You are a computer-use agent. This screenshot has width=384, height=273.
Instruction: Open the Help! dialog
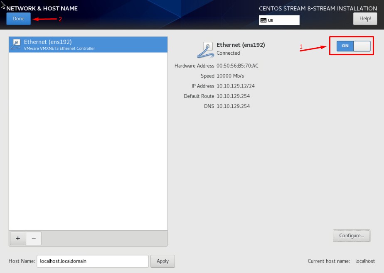coord(365,19)
